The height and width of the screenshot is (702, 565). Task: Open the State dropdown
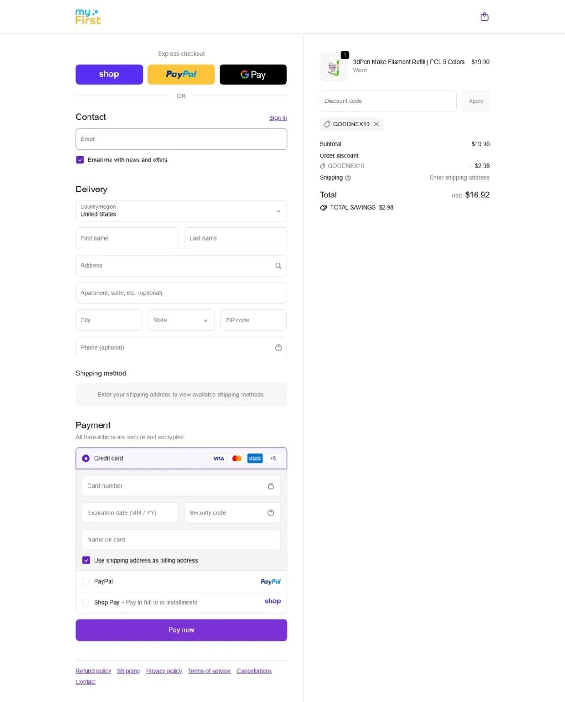[181, 321]
